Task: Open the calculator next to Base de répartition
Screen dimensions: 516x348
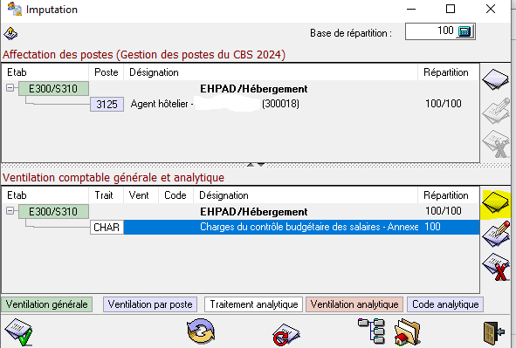Action: [464, 31]
